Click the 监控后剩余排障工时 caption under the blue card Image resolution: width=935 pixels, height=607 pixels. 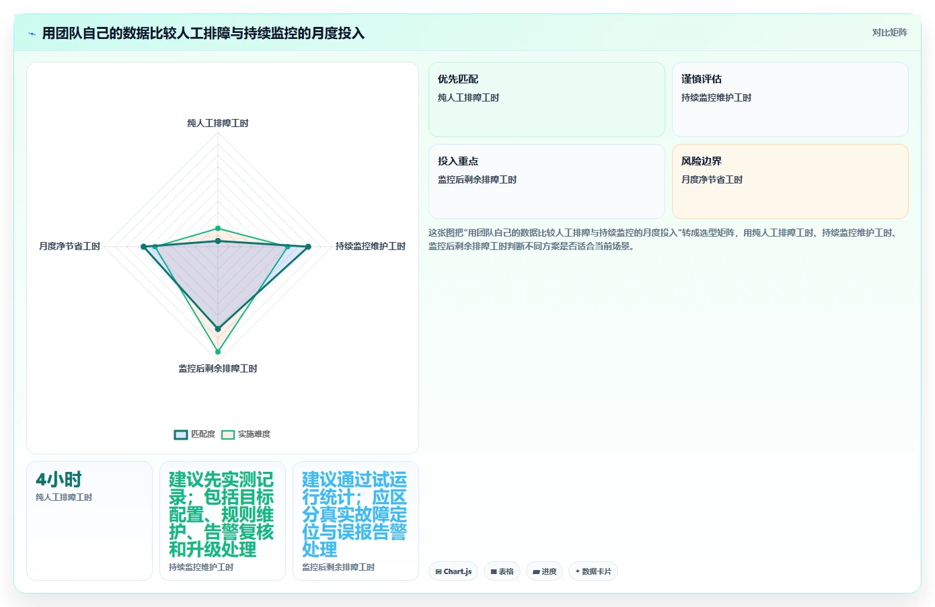point(338,567)
